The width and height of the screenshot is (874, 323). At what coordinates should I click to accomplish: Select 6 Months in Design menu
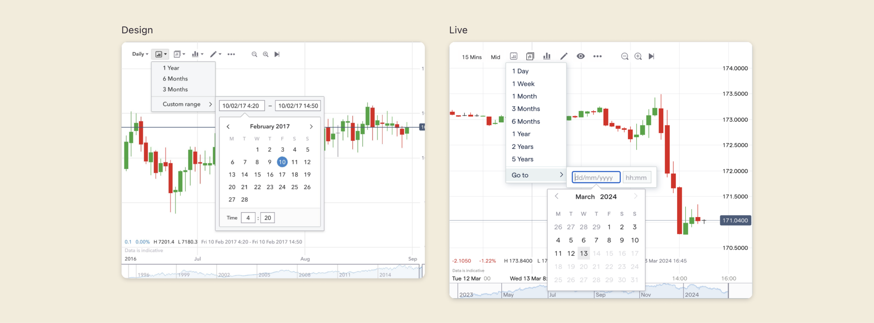pos(183,78)
